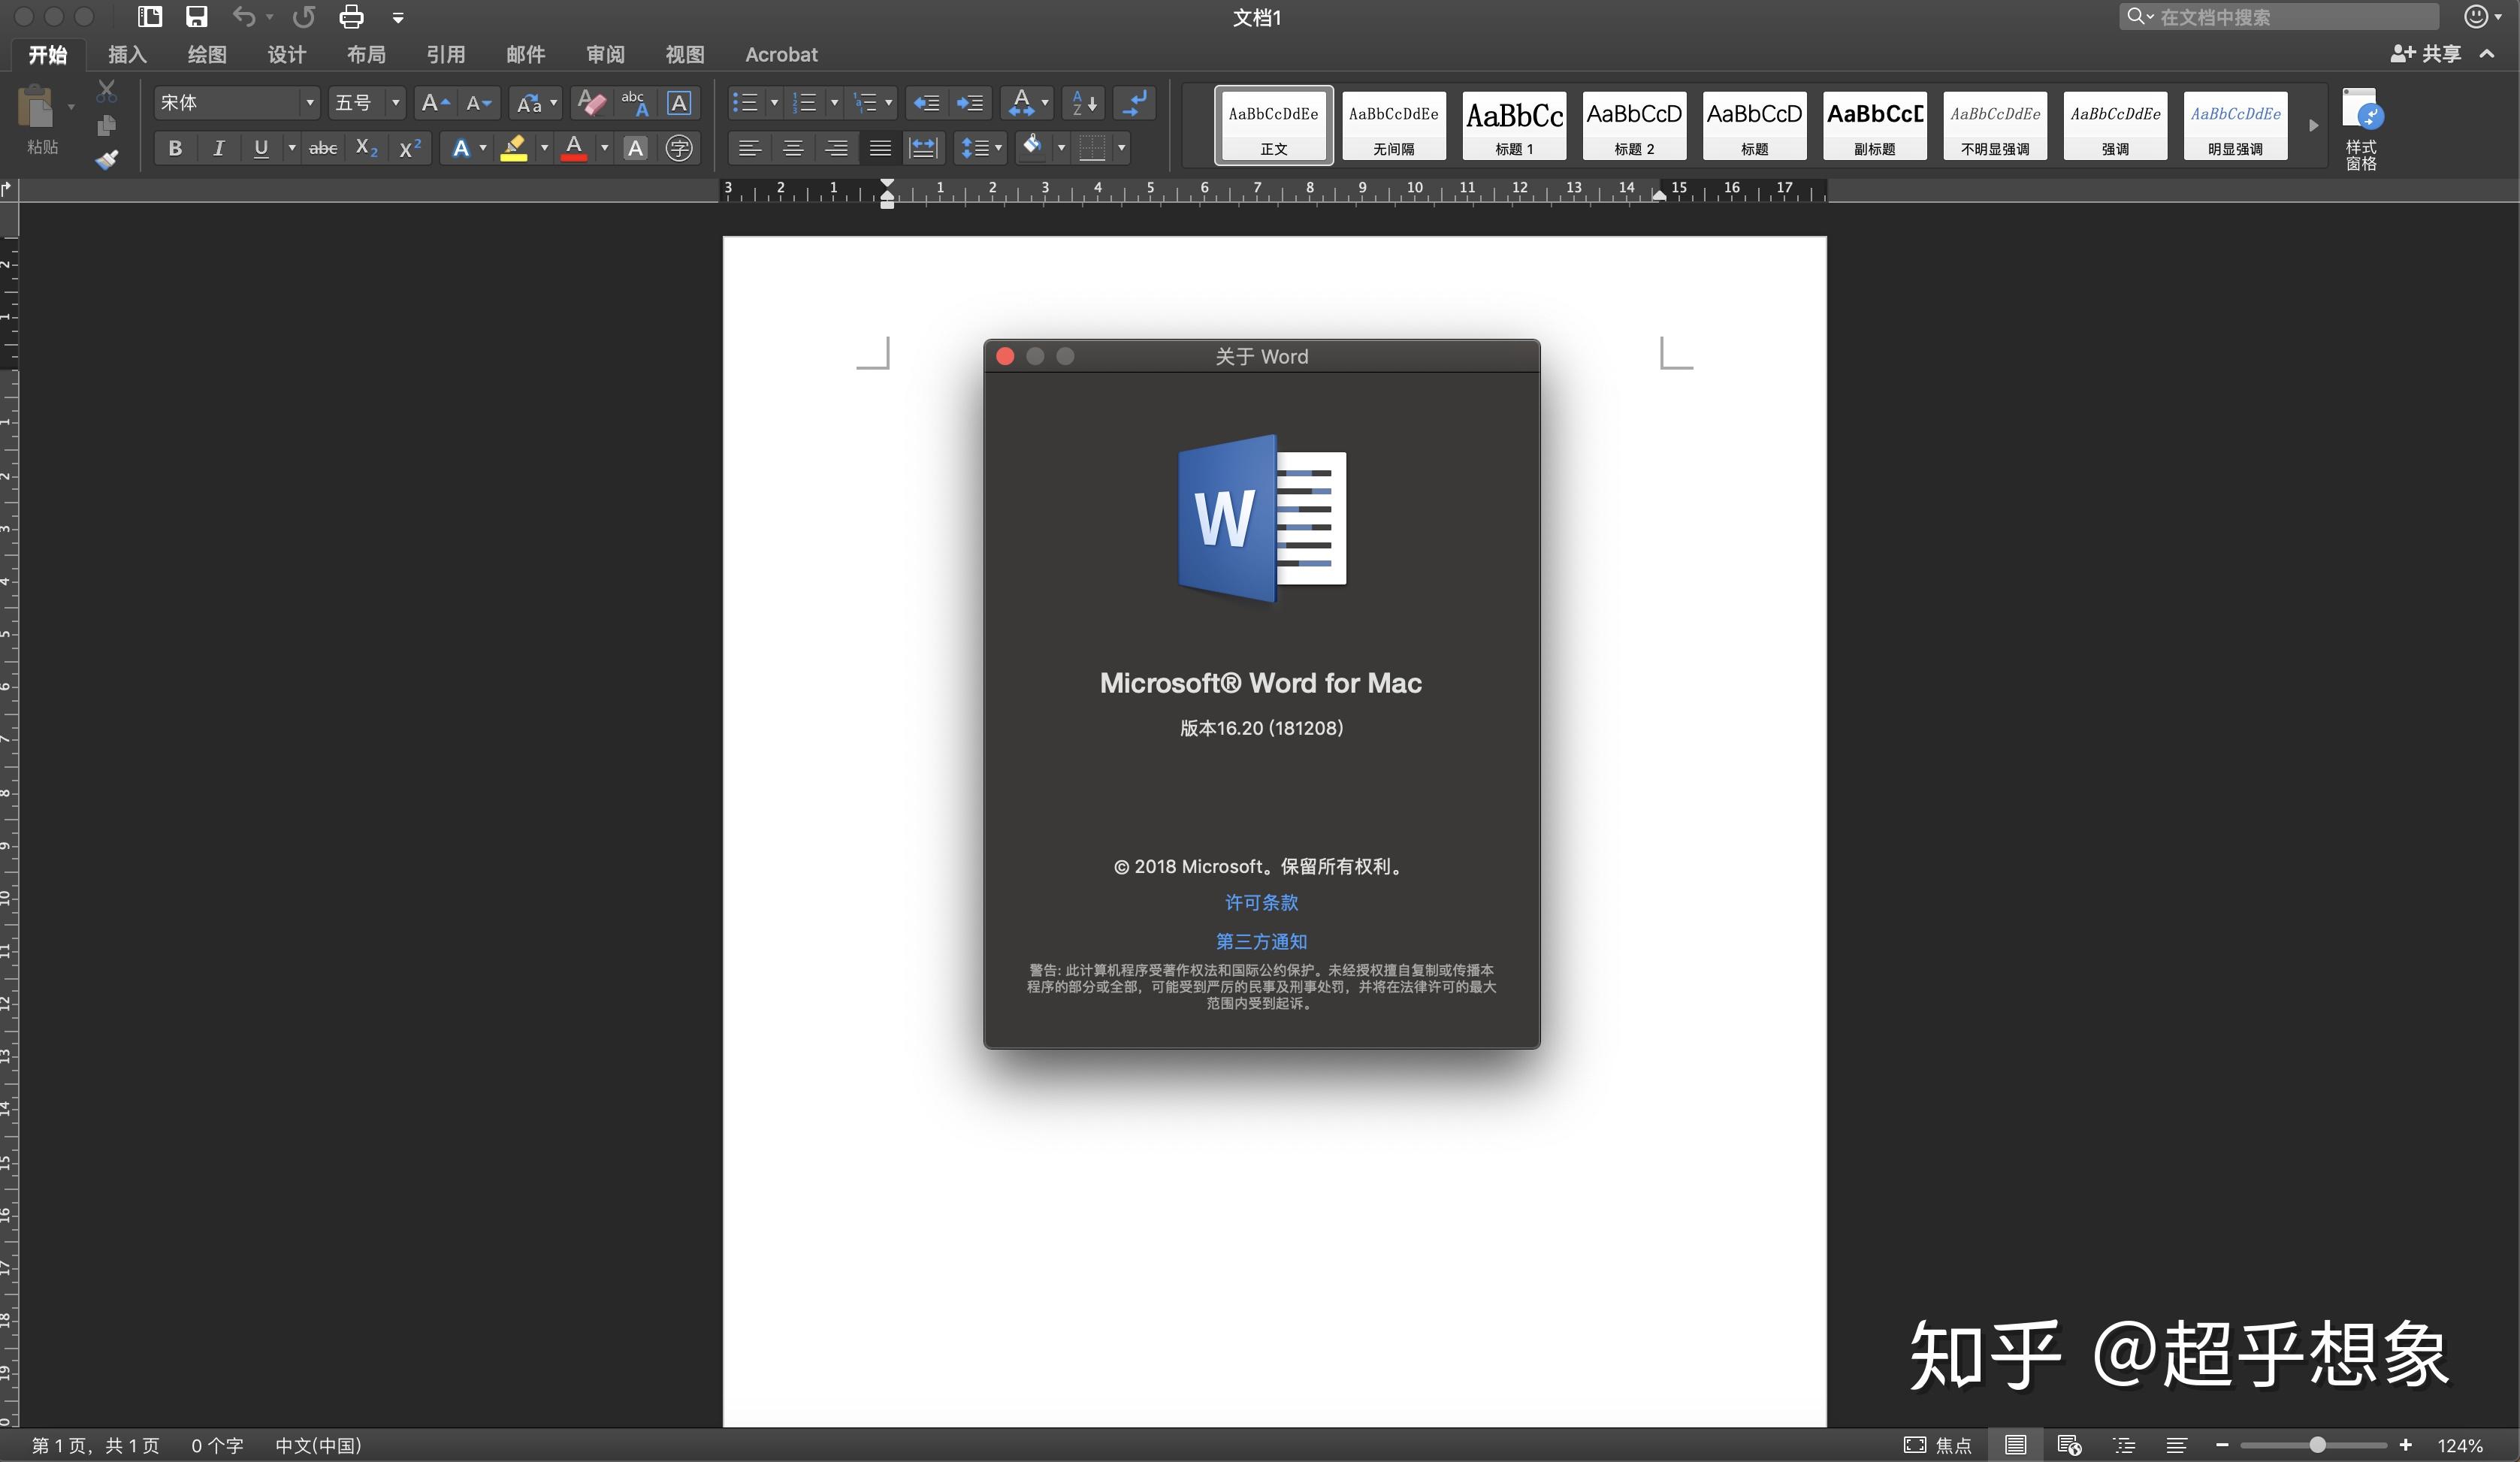Expand the styles gallery arrow

pos(2313,125)
